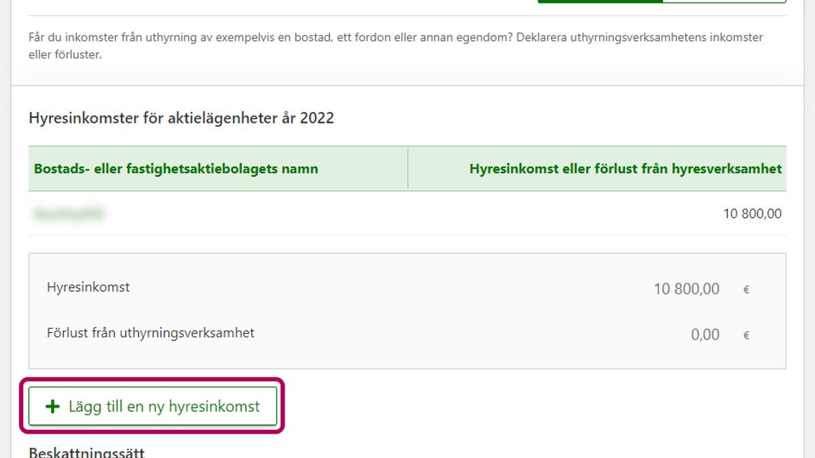Focus the 'Förlust från uthyrningsverksamhet' 0,00 field
Screen dimensions: 815x458
704,335
